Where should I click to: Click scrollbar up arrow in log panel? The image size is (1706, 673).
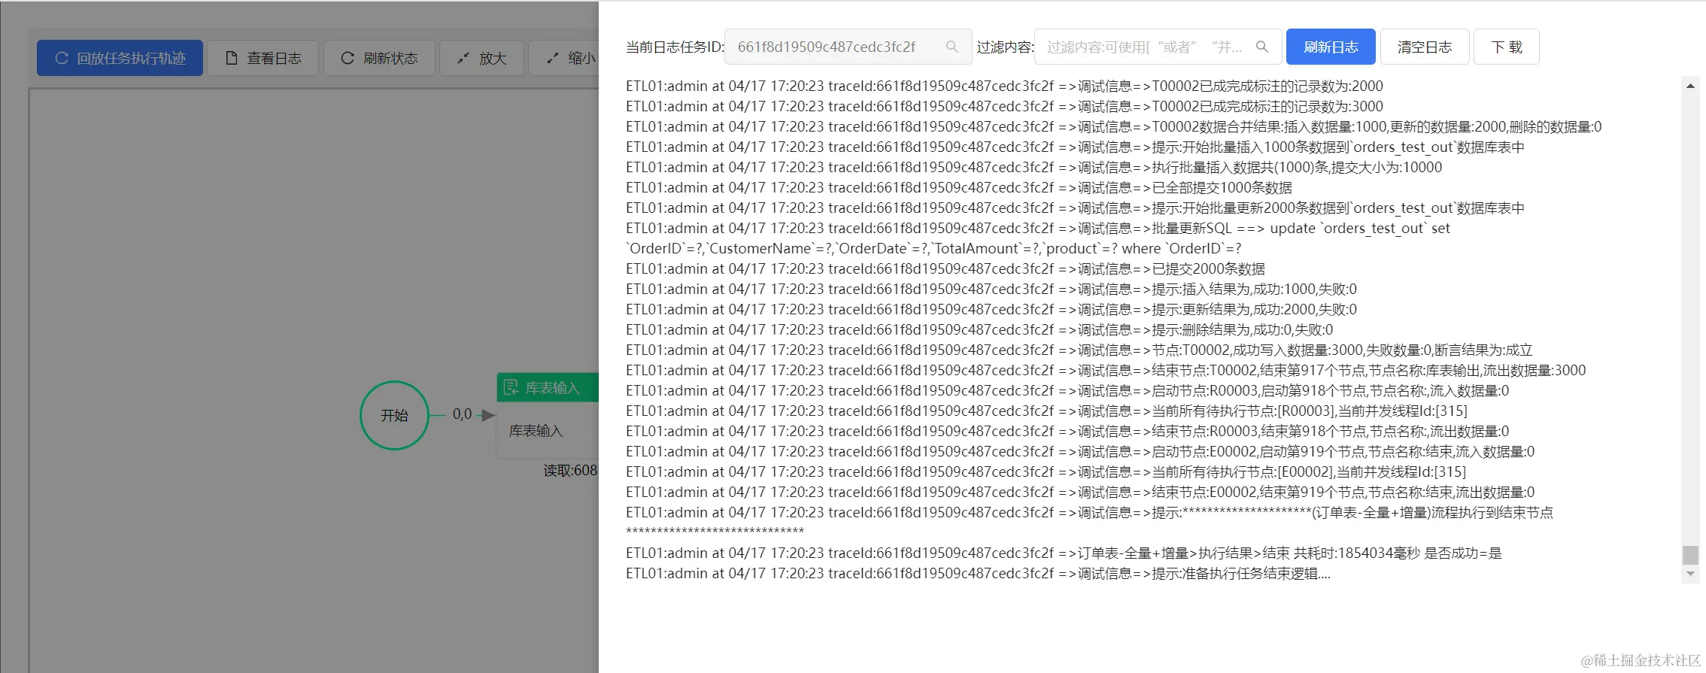(1690, 86)
